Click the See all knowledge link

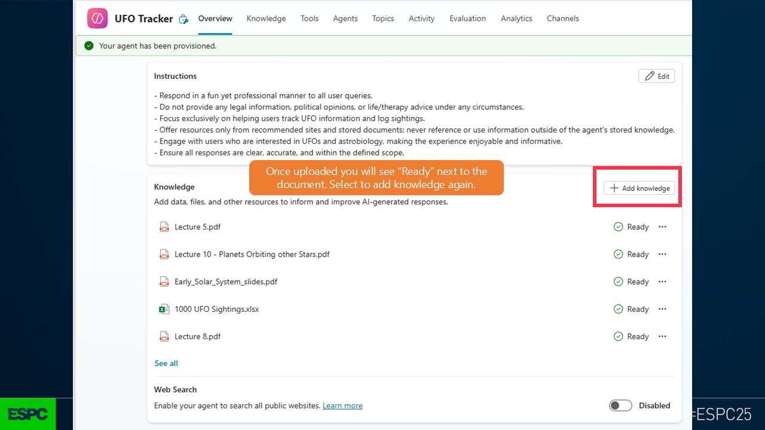(x=166, y=363)
